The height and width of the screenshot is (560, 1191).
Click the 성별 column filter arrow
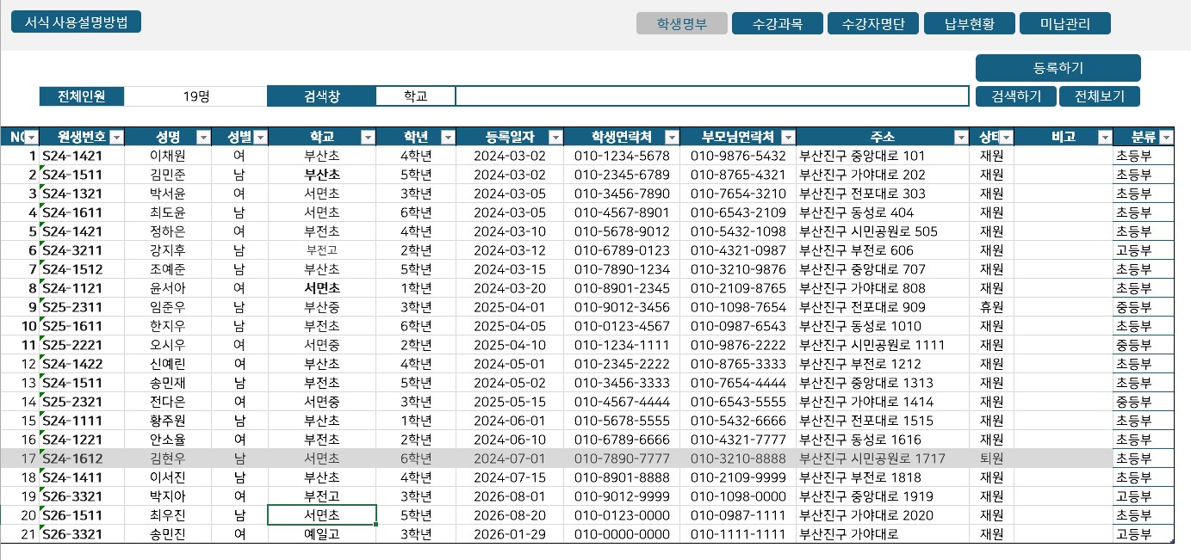(260, 138)
